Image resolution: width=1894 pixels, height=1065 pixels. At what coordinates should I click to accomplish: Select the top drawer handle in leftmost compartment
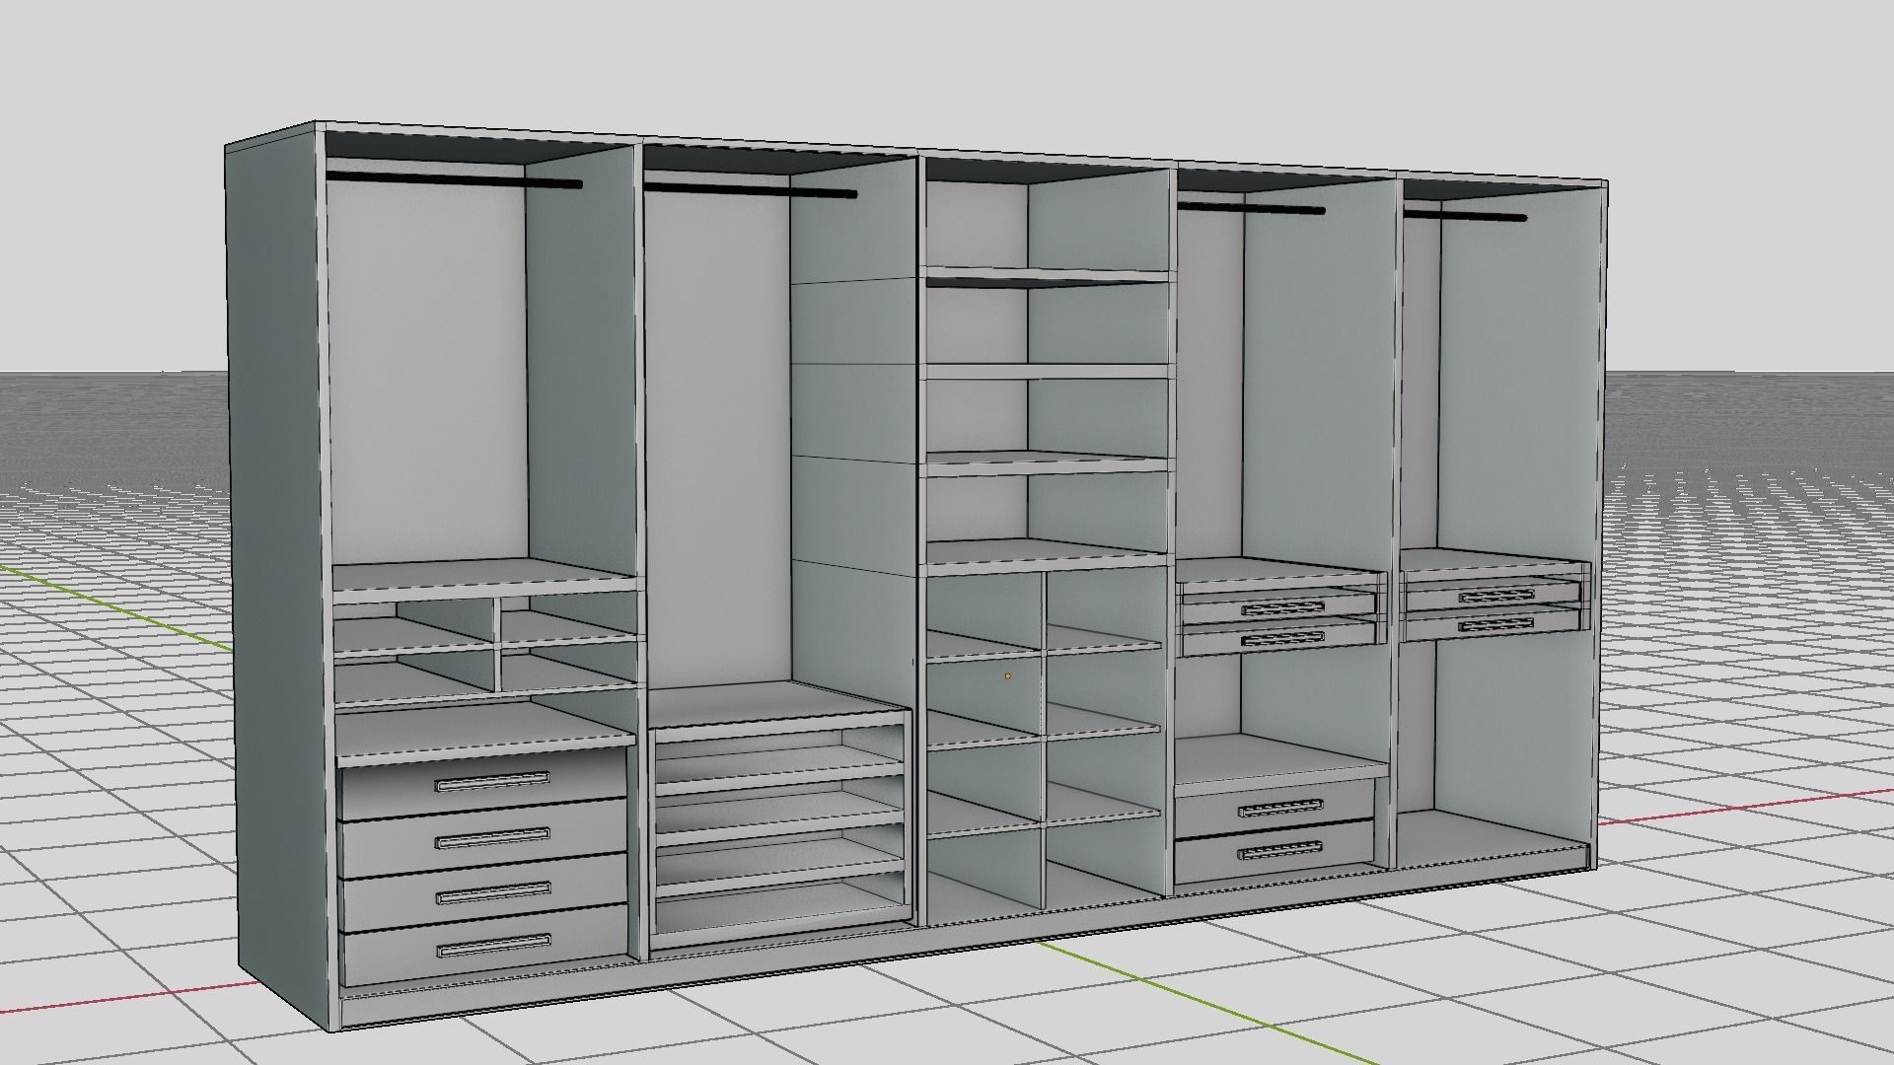[491, 783]
